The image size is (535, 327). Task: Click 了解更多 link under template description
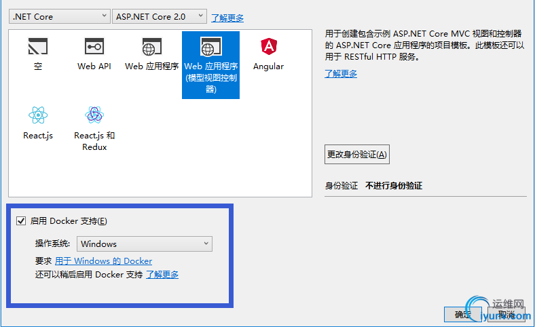(341, 74)
